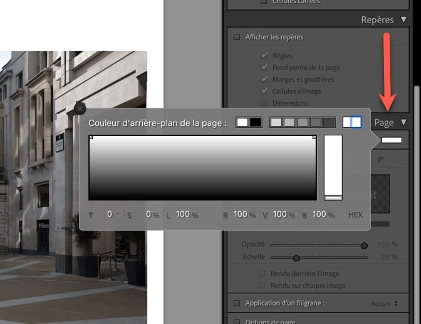Click the L luminance percentage value field
This screenshot has height=324, width=421.
(182, 215)
